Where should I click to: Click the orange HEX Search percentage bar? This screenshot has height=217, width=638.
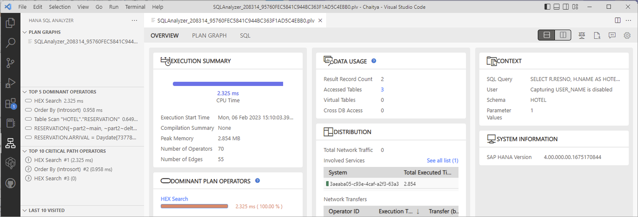pos(194,206)
